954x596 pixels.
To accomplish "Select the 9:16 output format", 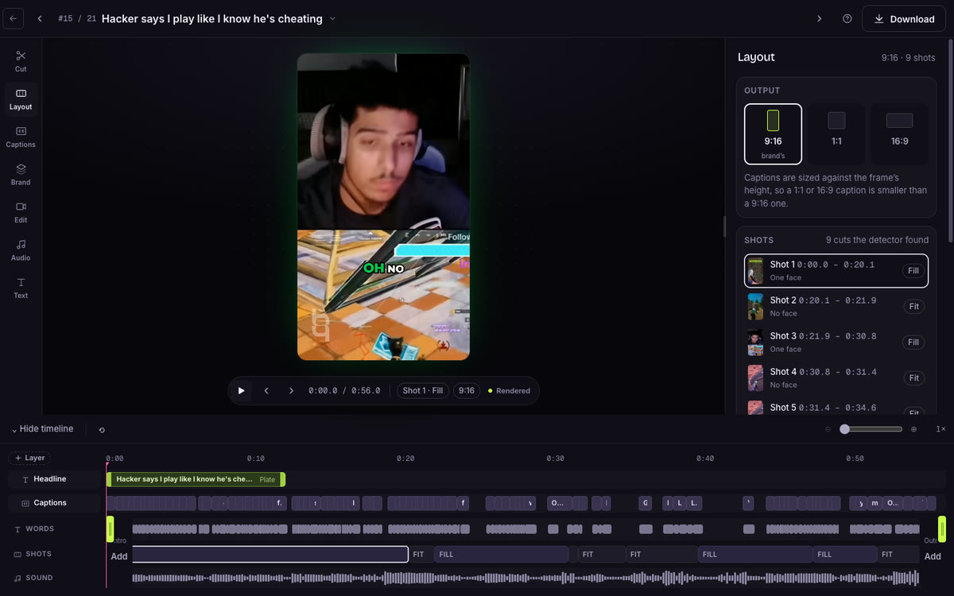I will pyautogui.click(x=773, y=134).
